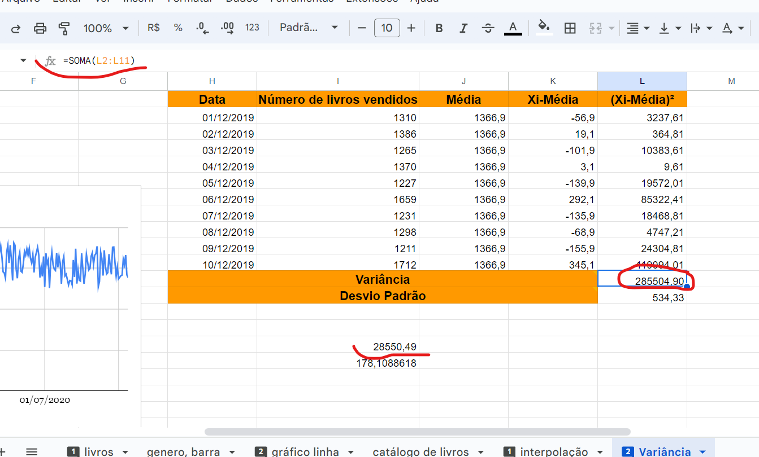Screen dimensions: 759x457
Task: Switch to the genero, barra sheet tab
Action: coord(184,451)
